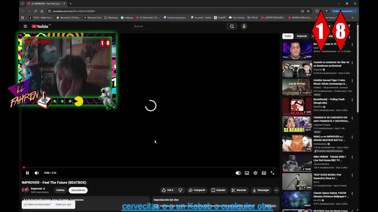Open browser extensions puzzle icon

(317, 11)
